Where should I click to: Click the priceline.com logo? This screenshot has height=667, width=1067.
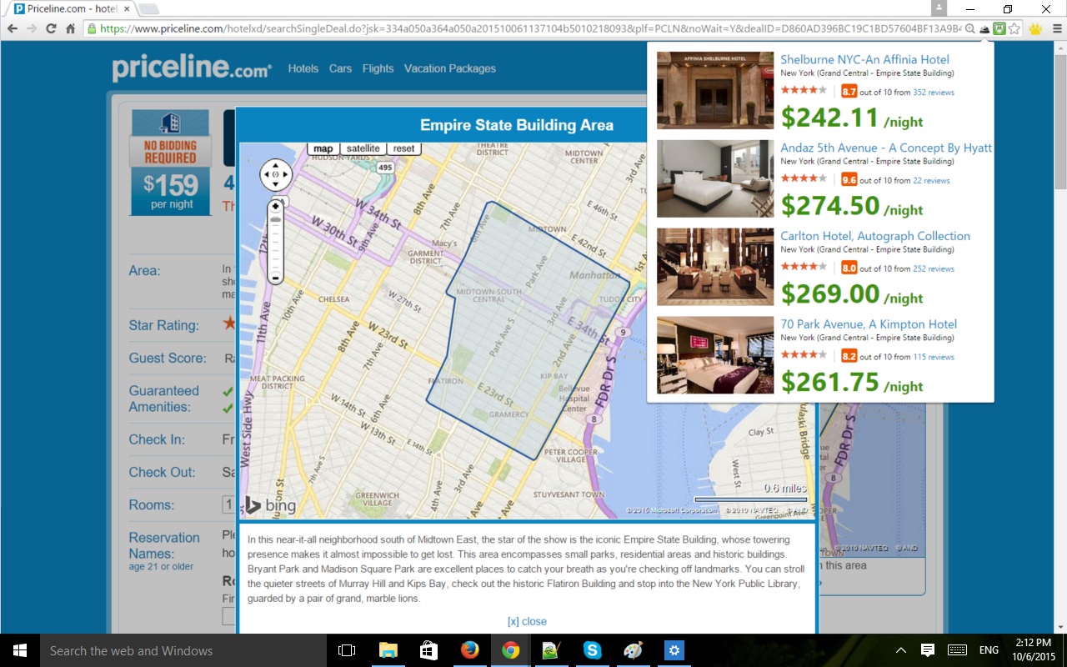click(x=192, y=68)
